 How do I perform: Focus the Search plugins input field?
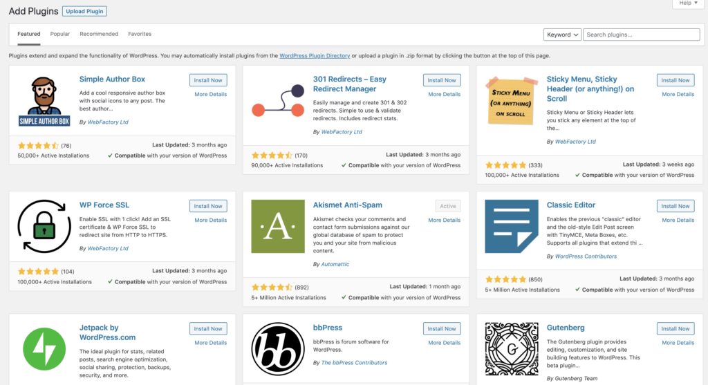point(641,35)
